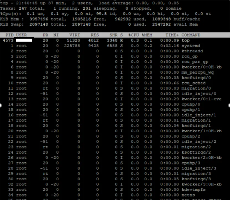Click the cpuhp/1 command
This screenshot has height=200, width=230.
coord(191,110)
